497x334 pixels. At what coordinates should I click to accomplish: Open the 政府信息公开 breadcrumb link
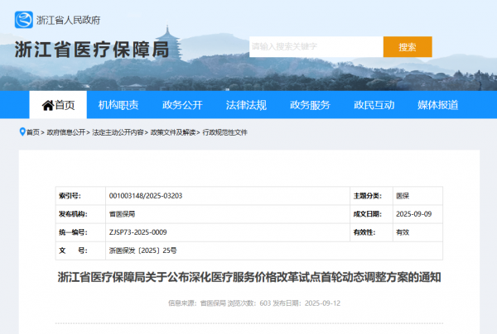click(65, 132)
